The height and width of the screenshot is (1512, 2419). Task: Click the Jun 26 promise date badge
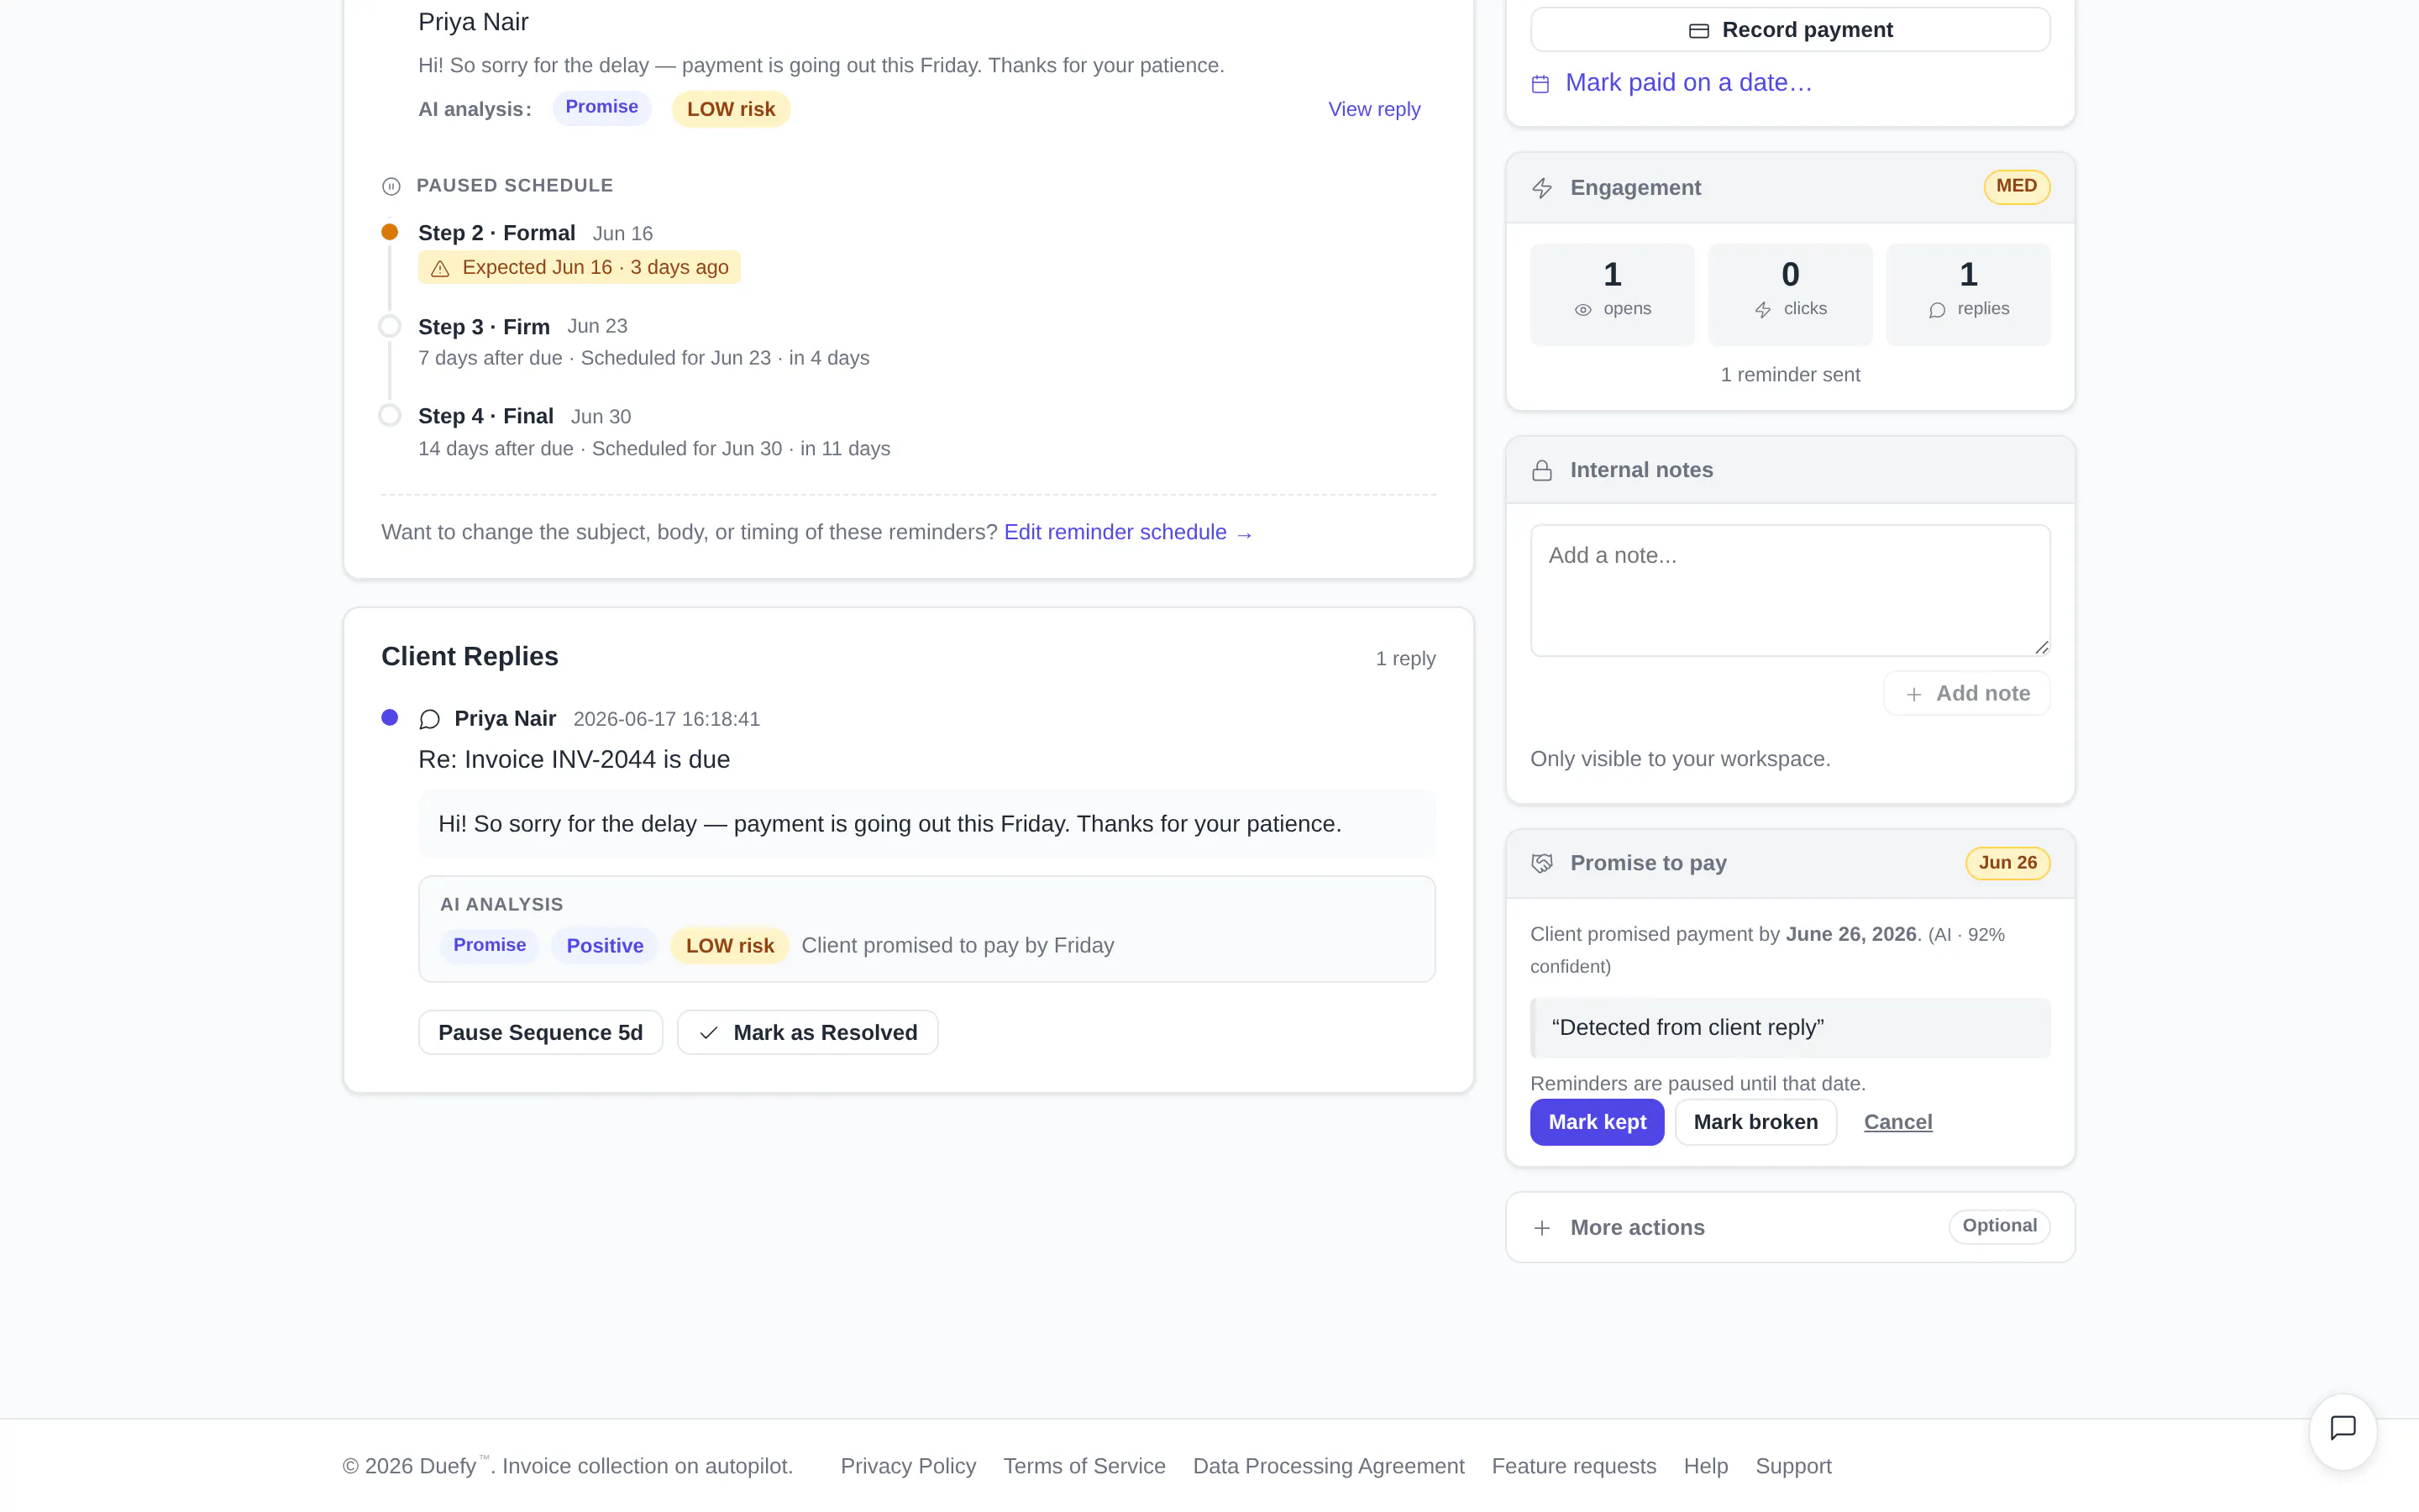point(2007,863)
